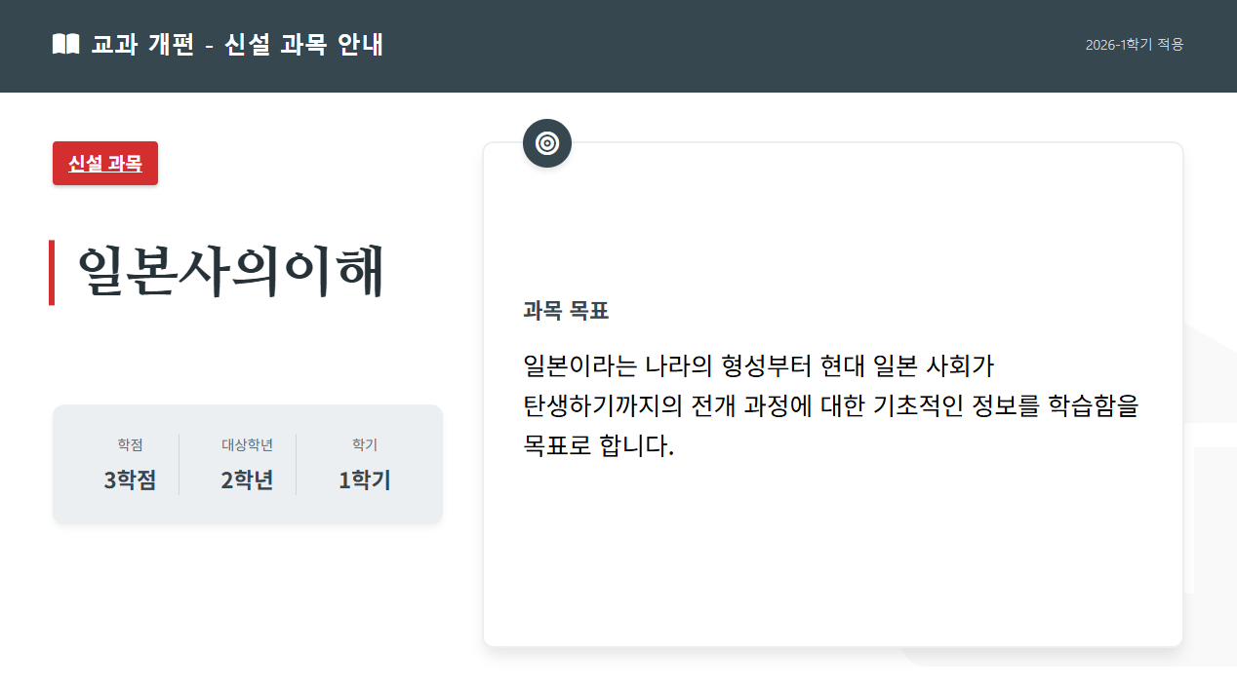Click blank space at bottom of goal card

832,575
